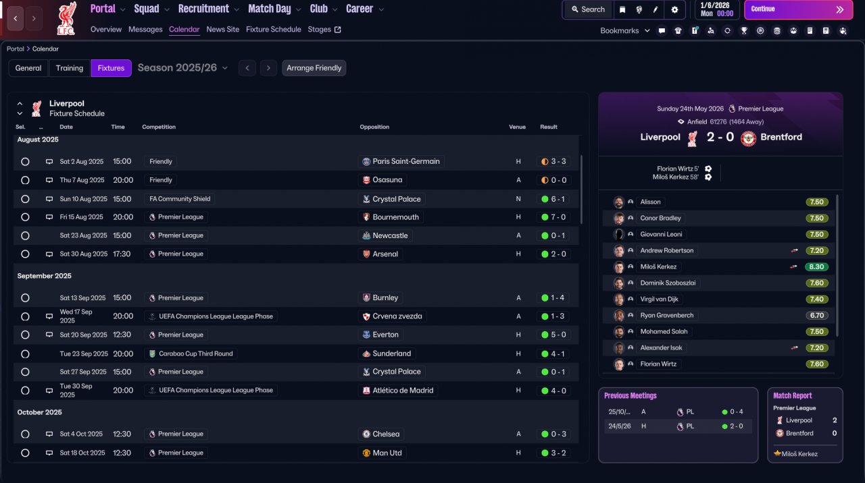Click the fixture list vertical scrollbar
The width and height of the screenshot is (865, 483).
coord(581,189)
